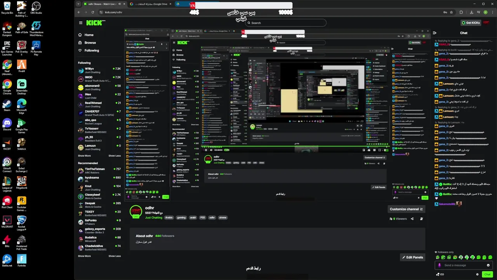Open Streamlabs Desktop shortcut

22,87
